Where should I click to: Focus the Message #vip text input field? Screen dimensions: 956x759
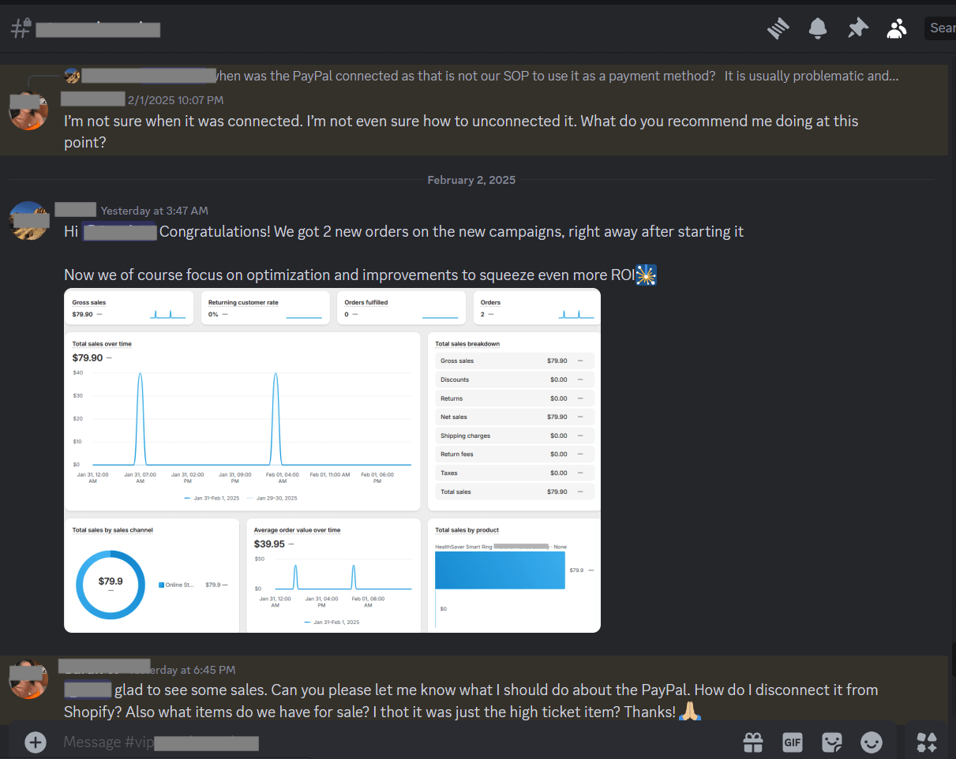click(395, 742)
